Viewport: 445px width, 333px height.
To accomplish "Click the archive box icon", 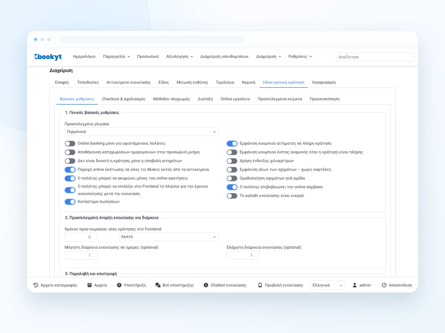I will point(90,285).
